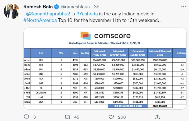Click the reply count of 3
This screenshot has height=121, width=189.
[x=34, y=117]
